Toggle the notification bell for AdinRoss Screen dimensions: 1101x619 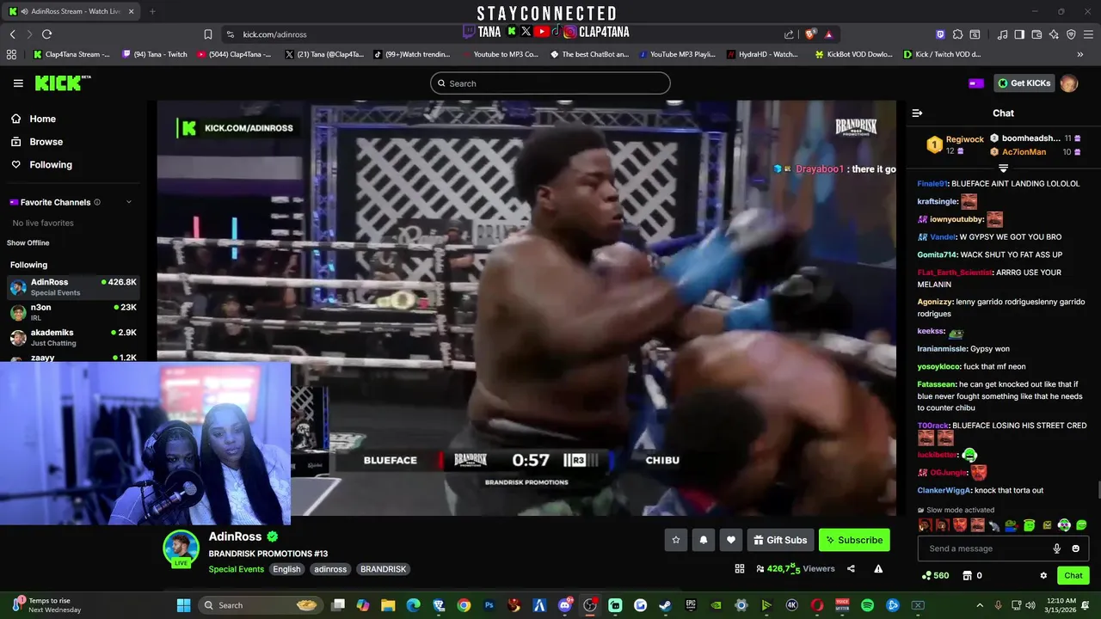pos(704,540)
